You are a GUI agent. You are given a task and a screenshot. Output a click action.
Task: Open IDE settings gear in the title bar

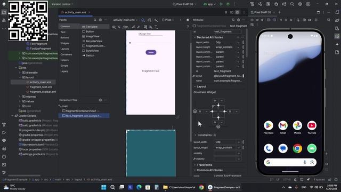[x=300, y=4]
